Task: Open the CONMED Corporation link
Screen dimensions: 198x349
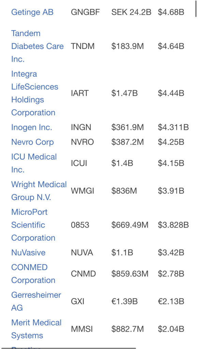Action: coord(33,274)
